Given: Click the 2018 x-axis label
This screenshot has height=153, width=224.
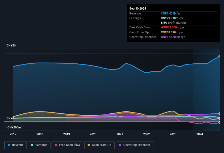Looking at the screenshot, I should (40, 134).
